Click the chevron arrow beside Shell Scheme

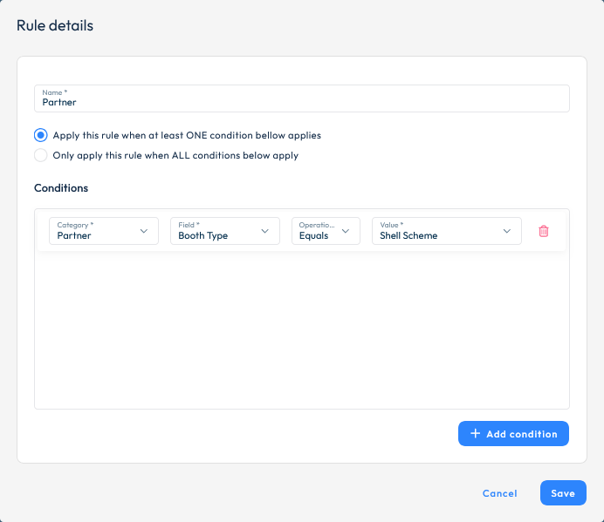pyautogui.click(x=507, y=231)
